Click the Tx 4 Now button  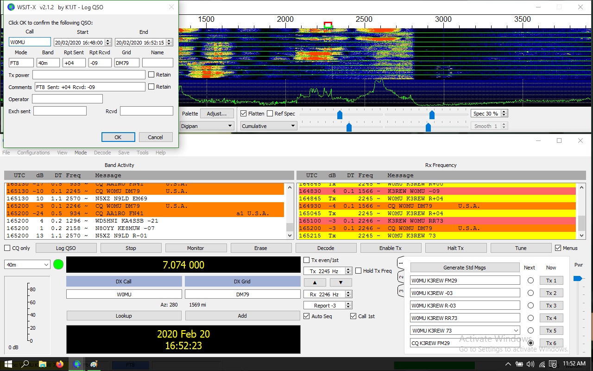[551, 318]
